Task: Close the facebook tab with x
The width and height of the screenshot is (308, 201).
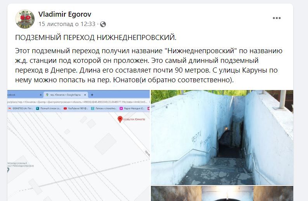Action: (41, 95)
